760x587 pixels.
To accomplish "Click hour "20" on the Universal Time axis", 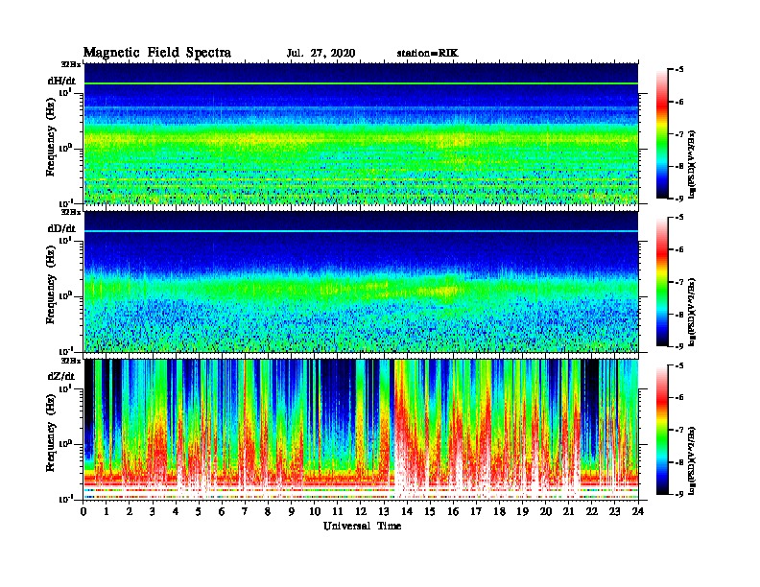I will coord(546,512).
